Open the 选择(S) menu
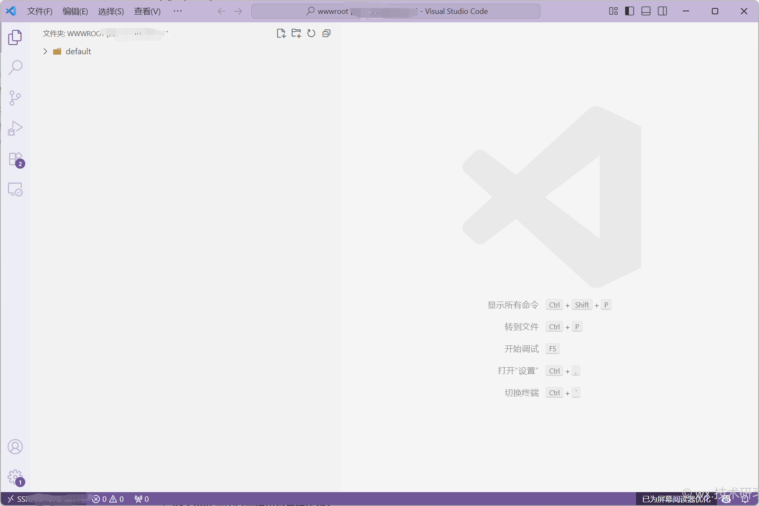This screenshot has height=506, width=759. pyautogui.click(x=111, y=11)
